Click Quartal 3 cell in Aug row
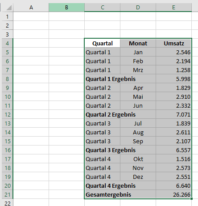 click(x=103, y=132)
